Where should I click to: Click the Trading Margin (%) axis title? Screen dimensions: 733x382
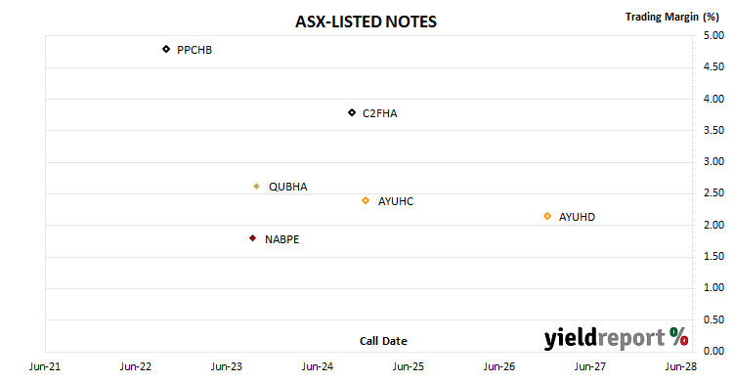point(671,17)
